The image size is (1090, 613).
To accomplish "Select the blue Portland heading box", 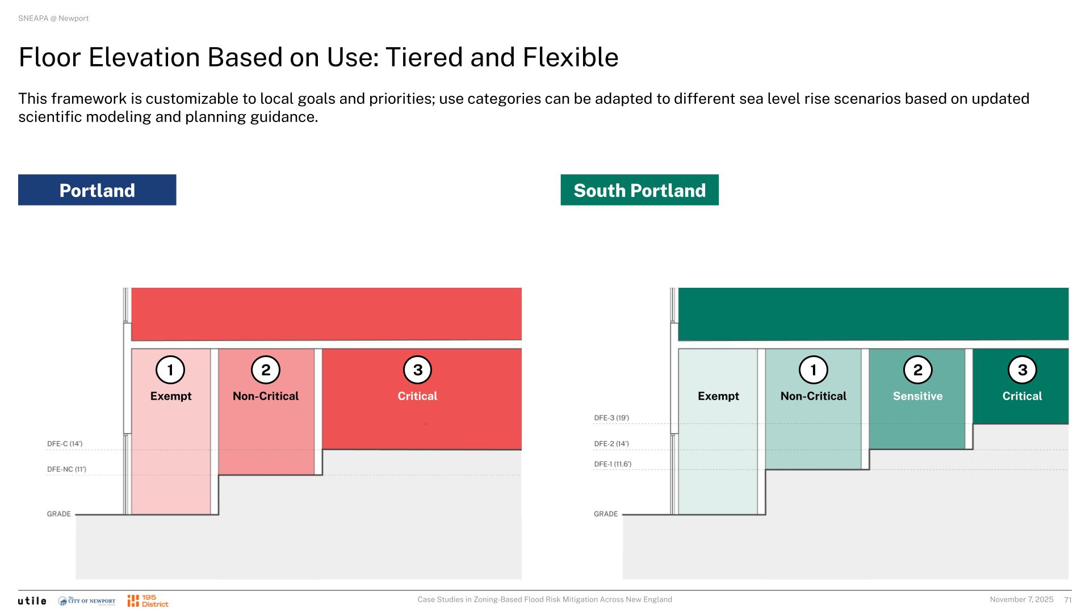I will coord(97,190).
